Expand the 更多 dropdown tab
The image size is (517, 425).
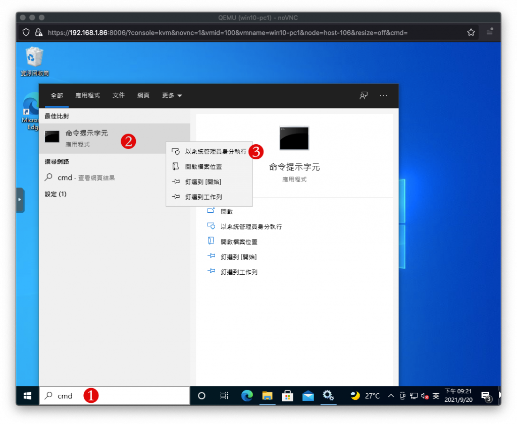coord(172,95)
